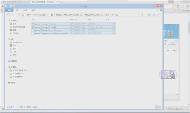The image size is (190, 113).
Task: Open the browser hamburger menu
Action: click(x=187, y=7)
